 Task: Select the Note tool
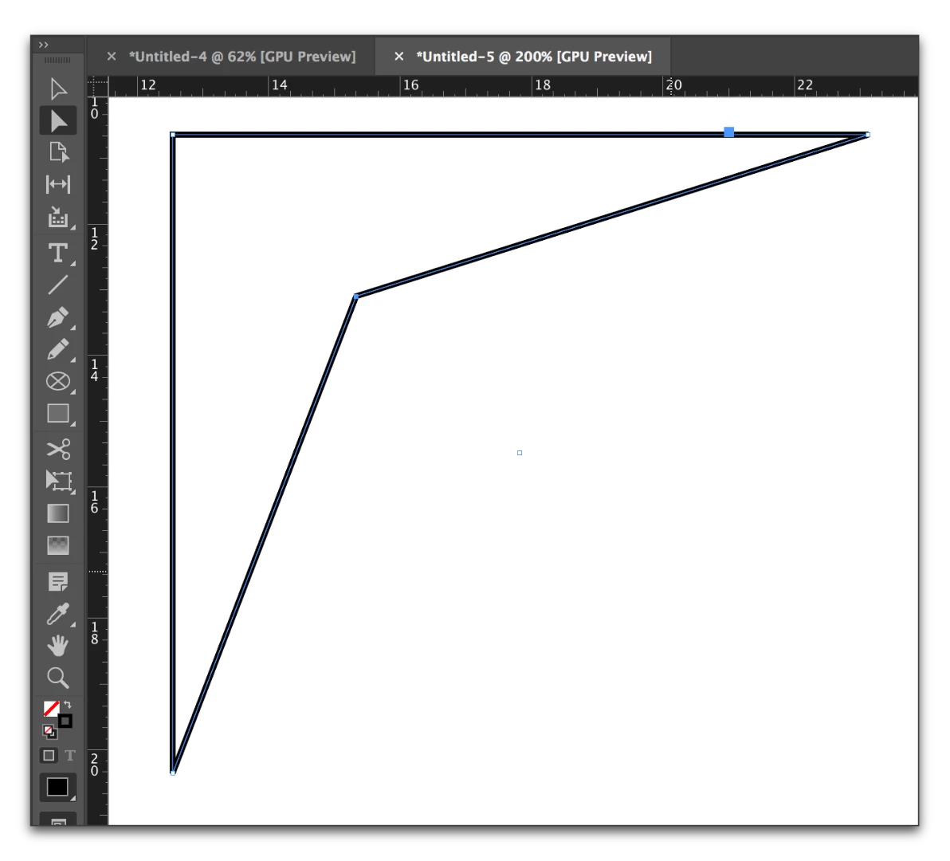[x=58, y=582]
